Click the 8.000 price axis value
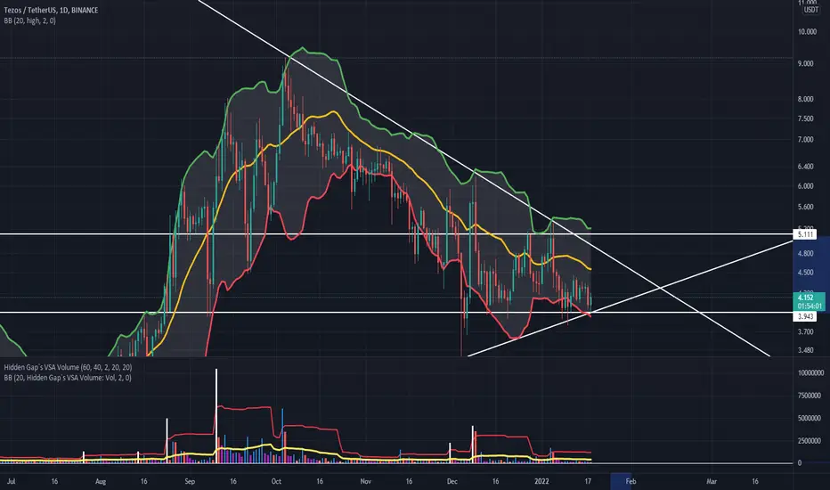Screen dimensions: 830x490 click(x=806, y=99)
